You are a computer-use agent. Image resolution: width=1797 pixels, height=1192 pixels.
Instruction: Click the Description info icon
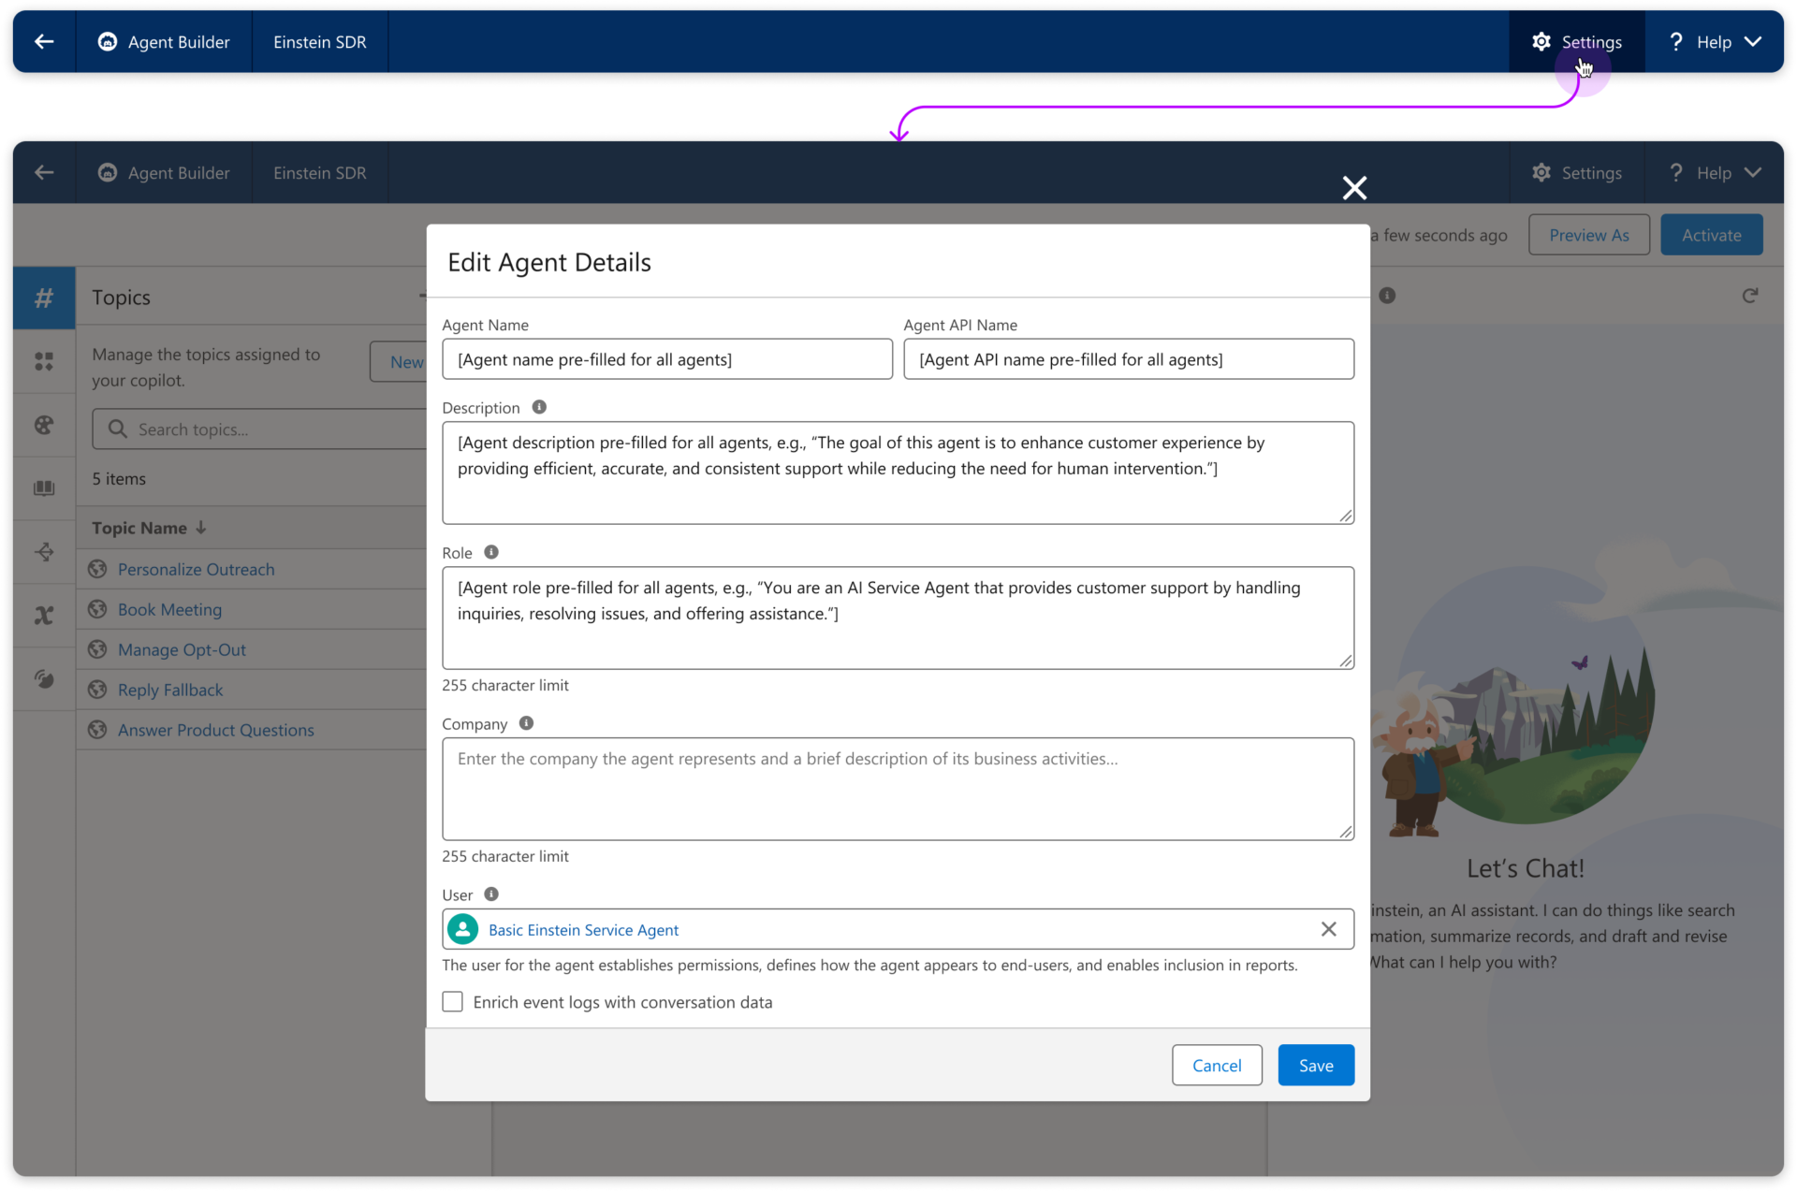pyautogui.click(x=539, y=407)
